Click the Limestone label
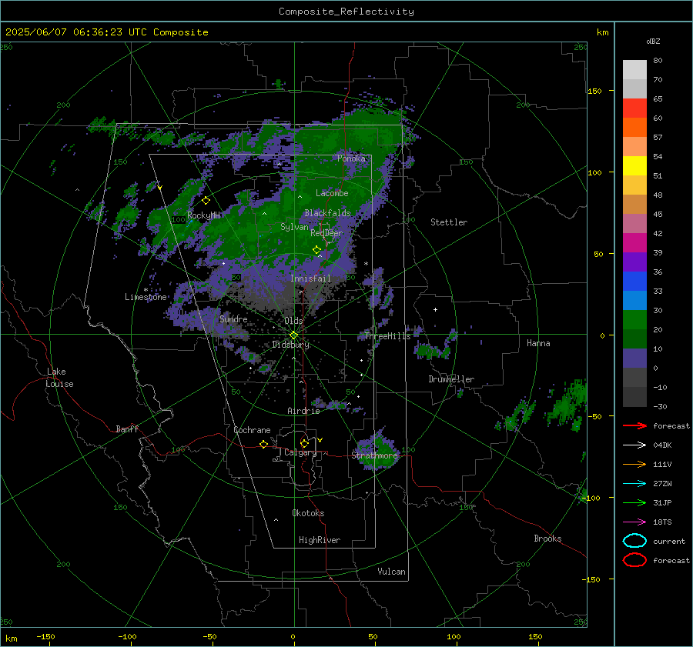Image resolution: width=693 pixels, height=647 pixels. pos(146,297)
